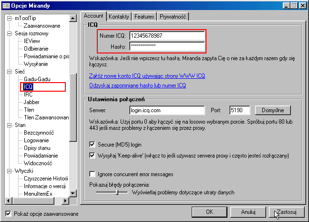Uncheck Pokaż opcje zaawansowane
Image resolution: width=309 pixels, height=222 pixels.
coord(8,213)
